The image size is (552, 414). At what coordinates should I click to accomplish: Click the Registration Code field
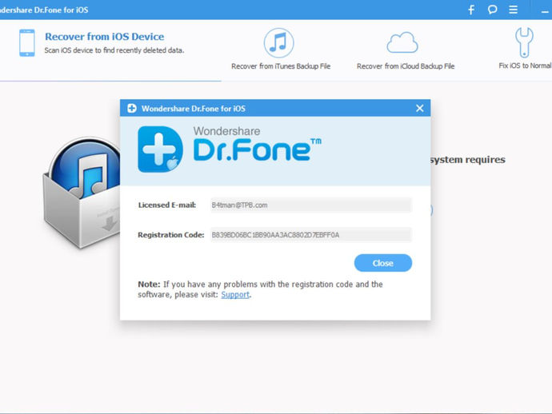click(x=311, y=235)
